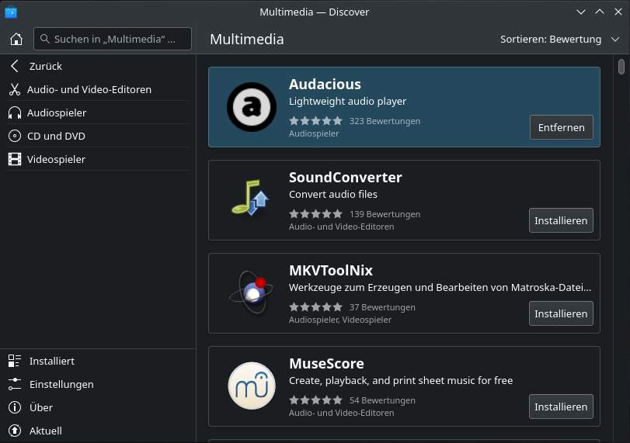Viewport: 630px width, 443px height.
Task: Click the Aktuell update arrow icon
Action: (15, 431)
